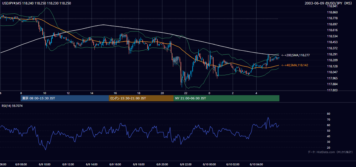Click the 6/9 08:00 time axis label
356x167 pixels.
coord(21,164)
